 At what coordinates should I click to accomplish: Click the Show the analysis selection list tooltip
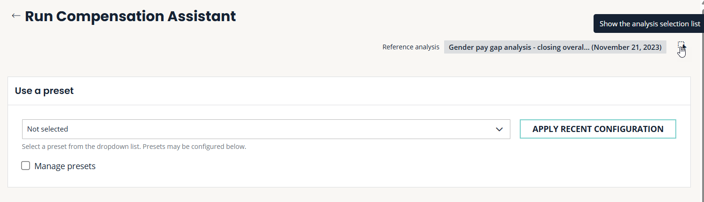pos(649,23)
